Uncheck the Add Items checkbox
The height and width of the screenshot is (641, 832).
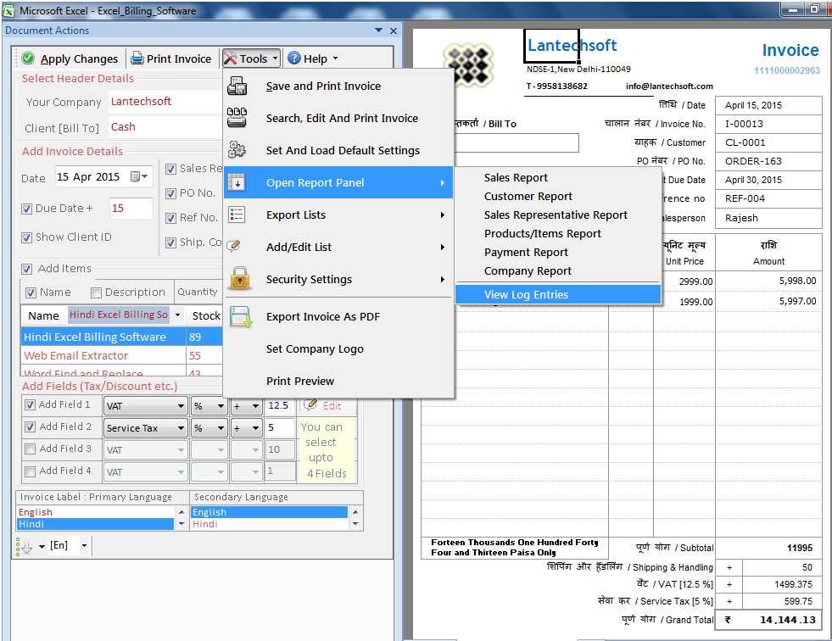[26, 269]
